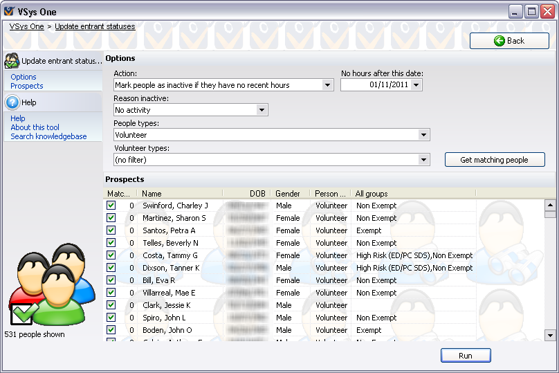
Task: Click the Back button
Action: click(509, 41)
